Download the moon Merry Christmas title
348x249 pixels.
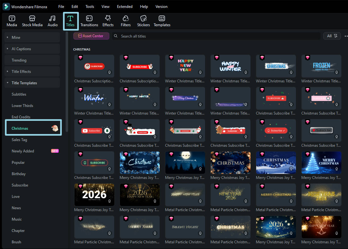coord(200,169)
